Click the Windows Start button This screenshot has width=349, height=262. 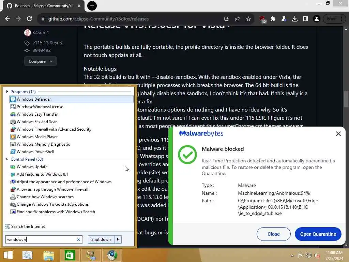tap(8, 255)
